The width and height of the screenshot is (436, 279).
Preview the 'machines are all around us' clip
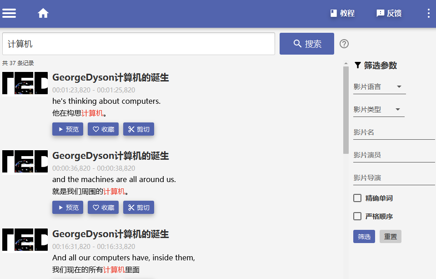point(68,208)
